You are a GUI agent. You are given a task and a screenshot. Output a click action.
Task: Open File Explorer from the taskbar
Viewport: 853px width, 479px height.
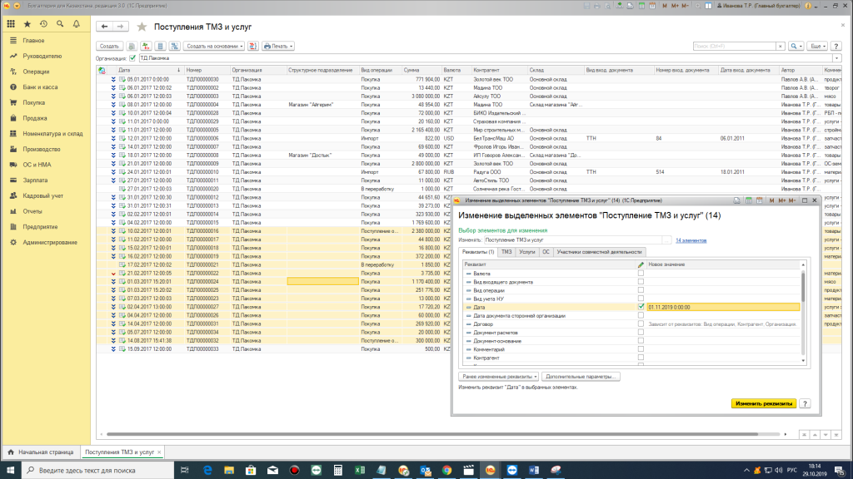(x=229, y=470)
